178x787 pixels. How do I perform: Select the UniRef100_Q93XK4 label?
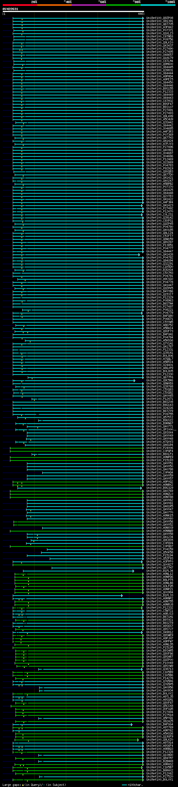pos(159,433)
